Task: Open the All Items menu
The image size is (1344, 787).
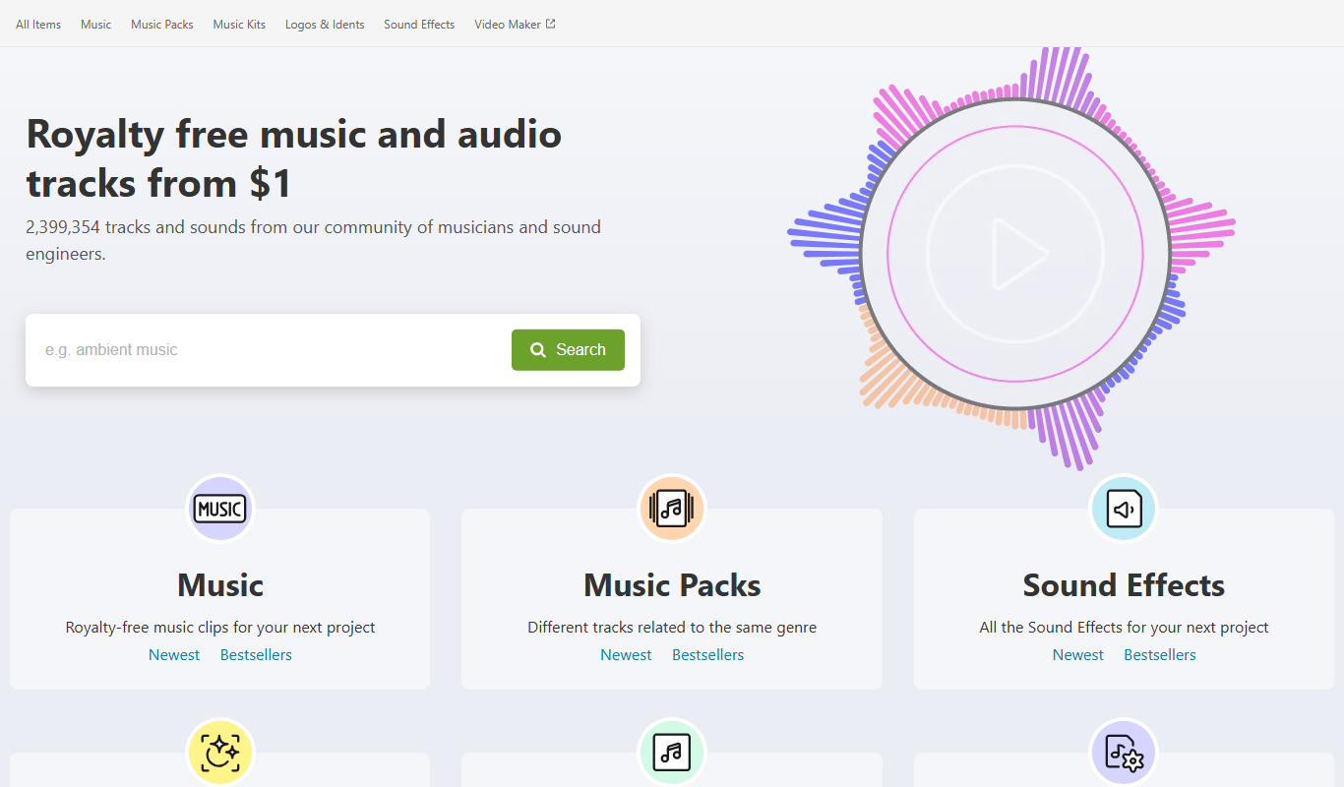Action: (38, 25)
